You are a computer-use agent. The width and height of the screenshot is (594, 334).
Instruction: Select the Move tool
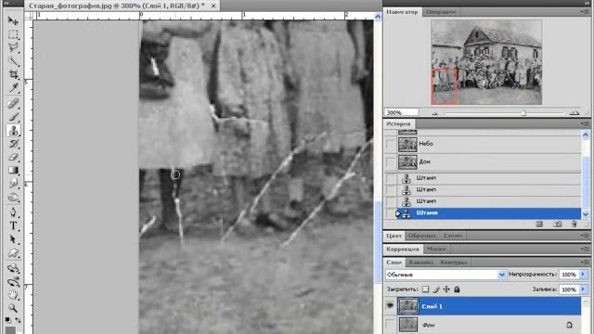coord(13,20)
